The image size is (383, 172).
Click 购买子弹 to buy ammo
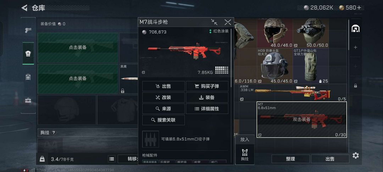(x=207, y=86)
